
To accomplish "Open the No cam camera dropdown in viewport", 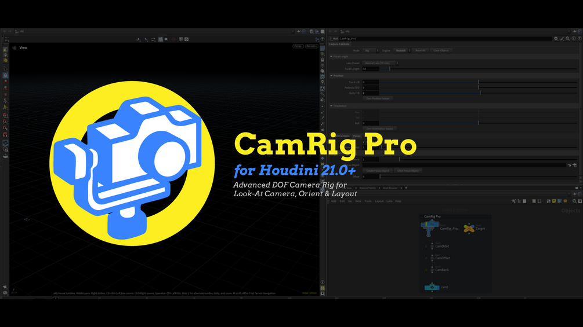I will tap(312, 46).
